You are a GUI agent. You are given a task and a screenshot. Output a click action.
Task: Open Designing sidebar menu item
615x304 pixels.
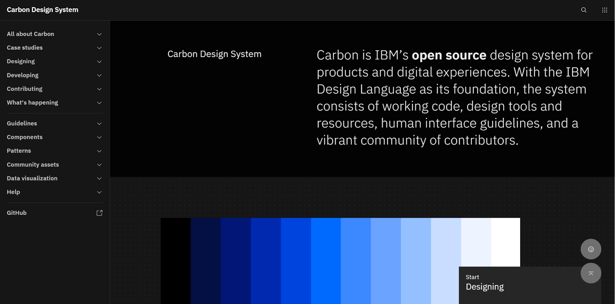coord(55,61)
